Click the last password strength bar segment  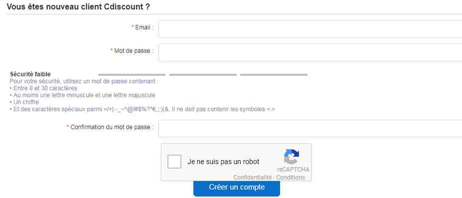[274, 75]
